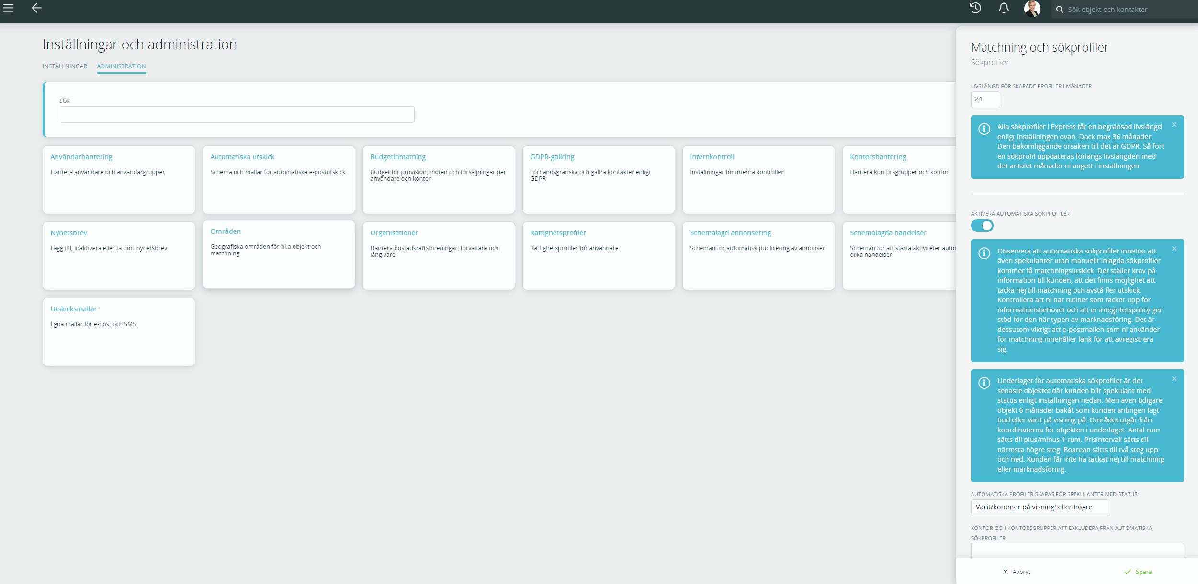Open the spekulant status dropdown
Viewport: 1198px width, 584px height.
pos(1040,507)
